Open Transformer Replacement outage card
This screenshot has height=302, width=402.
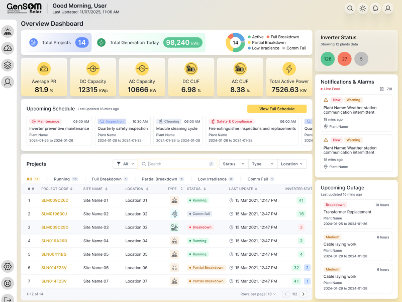click(356, 214)
